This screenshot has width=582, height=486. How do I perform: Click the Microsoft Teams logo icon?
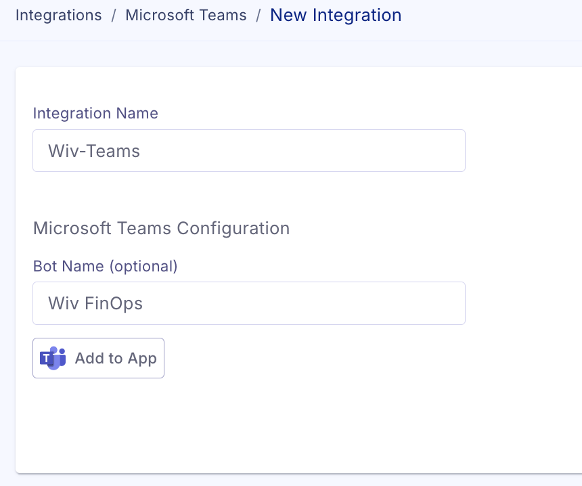53,358
